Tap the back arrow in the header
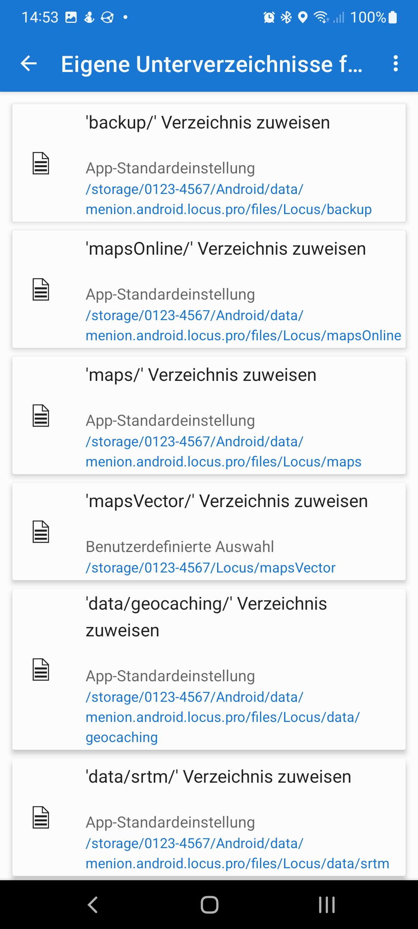The width and height of the screenshot is (418, 929). tap(29, 63)
